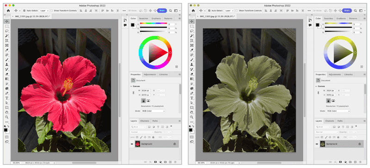The width and height of the screenshot is (370, 168).
Task: Select the Brush tool in olive-flower window
Action: tap(192, 60)
